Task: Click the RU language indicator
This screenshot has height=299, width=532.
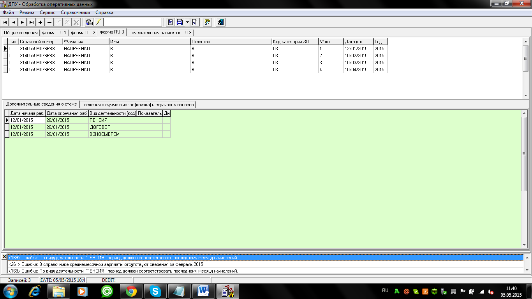Action: tap(385, 290)
